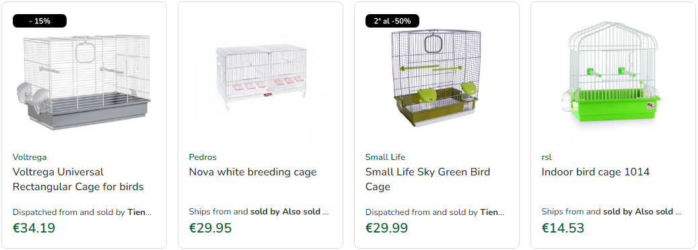
Task: Click the €29.95 price
Action: [210, 228]
